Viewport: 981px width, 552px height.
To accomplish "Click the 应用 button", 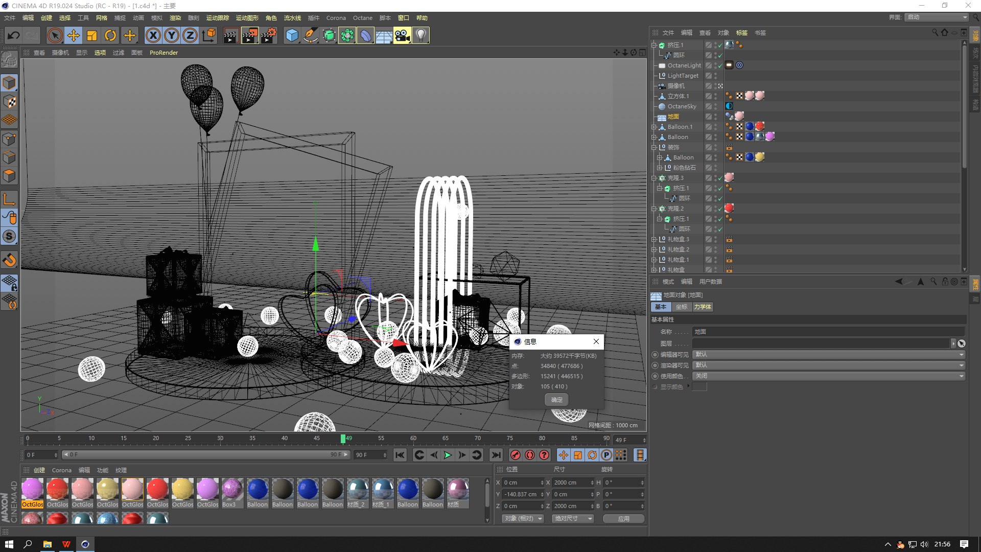I will click(x=623, y=518).
